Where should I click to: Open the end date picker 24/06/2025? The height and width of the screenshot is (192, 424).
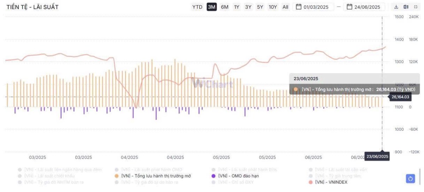[x=367, y=7]
